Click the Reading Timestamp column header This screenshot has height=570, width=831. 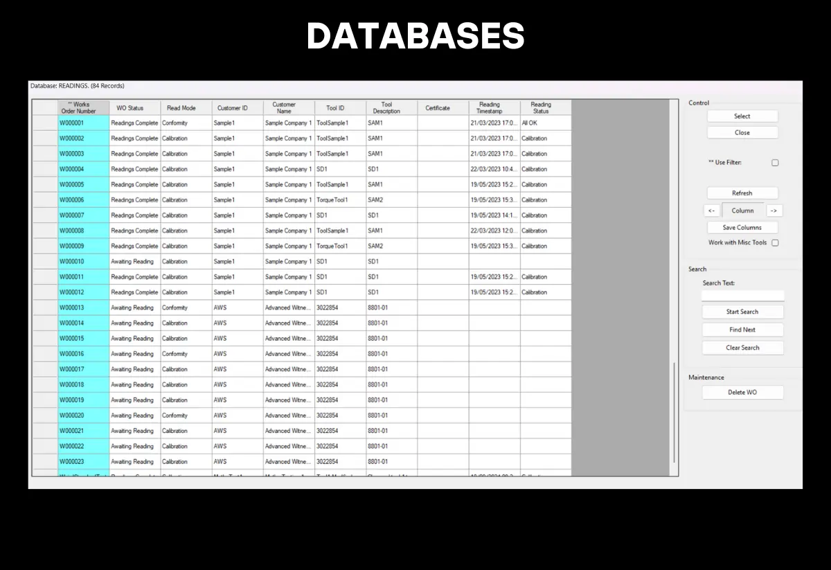pos(489,107)
